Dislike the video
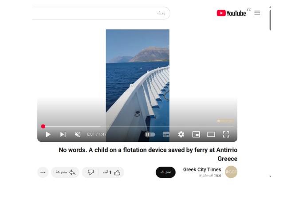The image size is (299, 215). coord(90,172)
